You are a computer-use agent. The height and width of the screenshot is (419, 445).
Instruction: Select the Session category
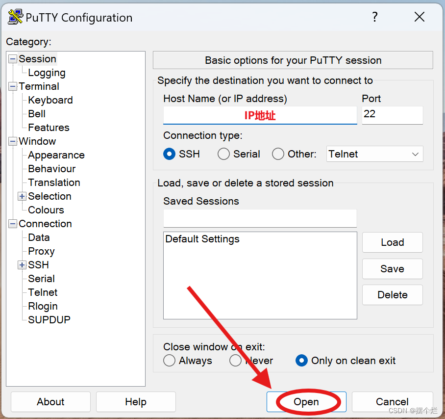point(37,59)
